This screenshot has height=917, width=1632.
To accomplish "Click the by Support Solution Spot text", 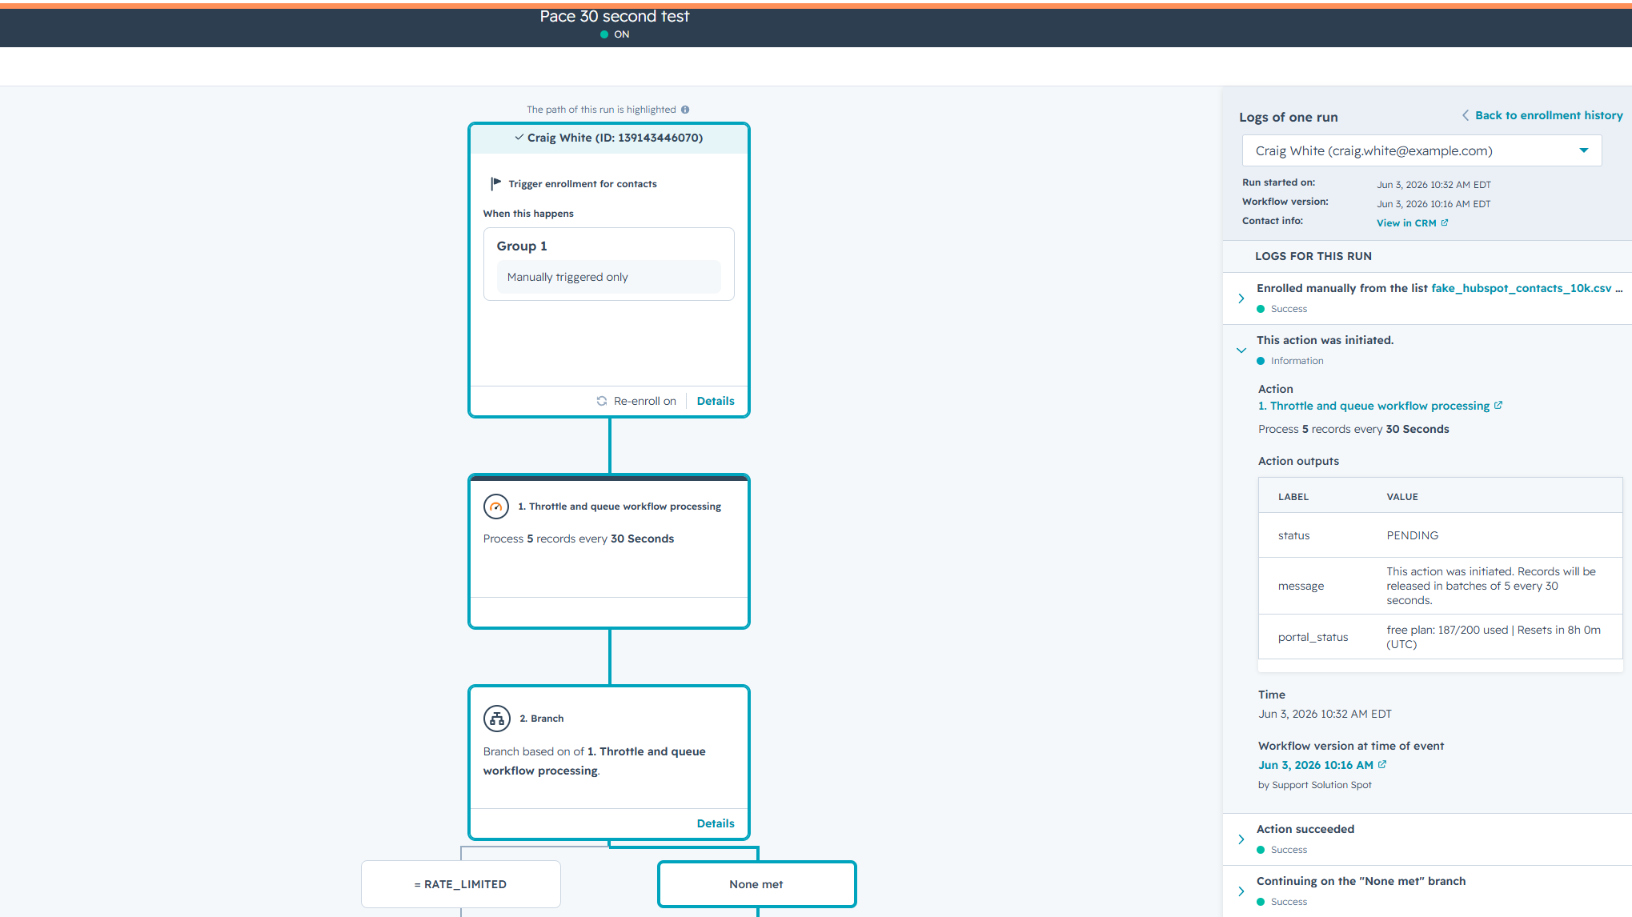I will pos(1314,785).
